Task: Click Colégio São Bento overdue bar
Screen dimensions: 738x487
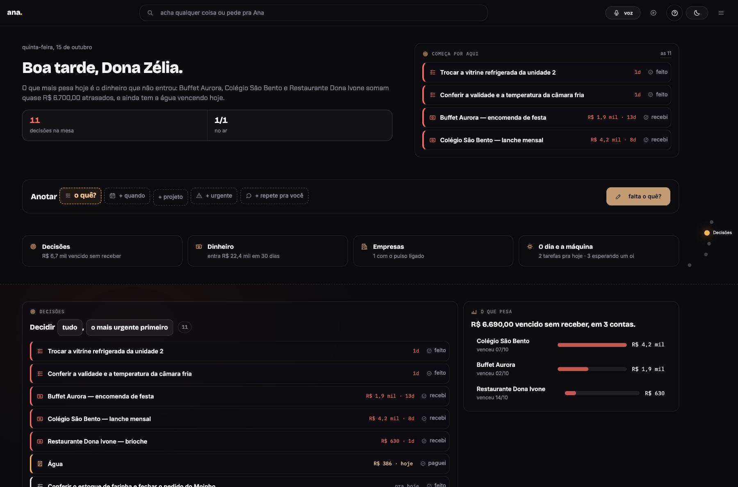Action: point(592,345)
